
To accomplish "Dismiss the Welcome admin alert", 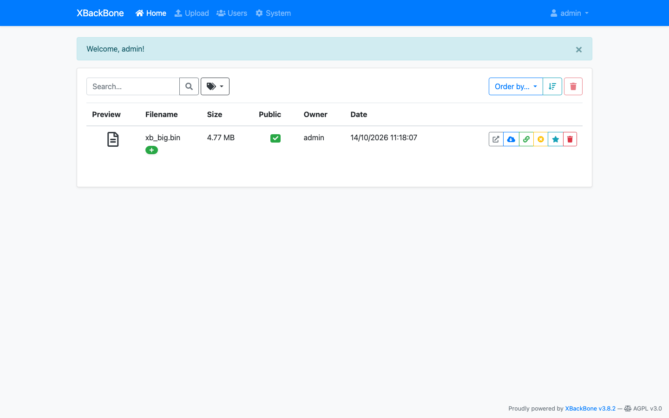I will pyautogui.click(x=579, y=50).
